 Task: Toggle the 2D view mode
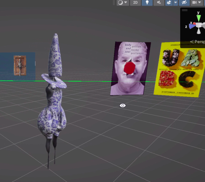135,3
